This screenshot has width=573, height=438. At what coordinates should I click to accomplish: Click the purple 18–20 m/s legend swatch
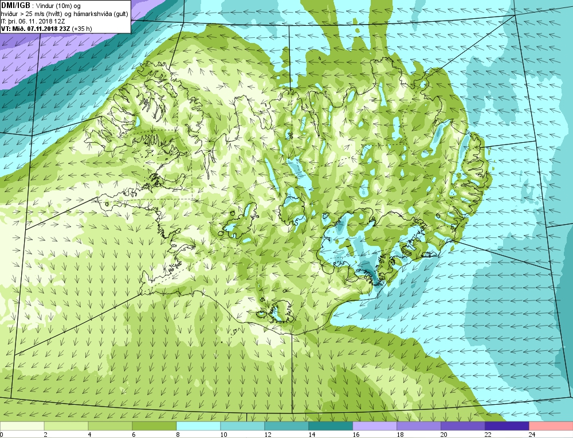point(419,427)
